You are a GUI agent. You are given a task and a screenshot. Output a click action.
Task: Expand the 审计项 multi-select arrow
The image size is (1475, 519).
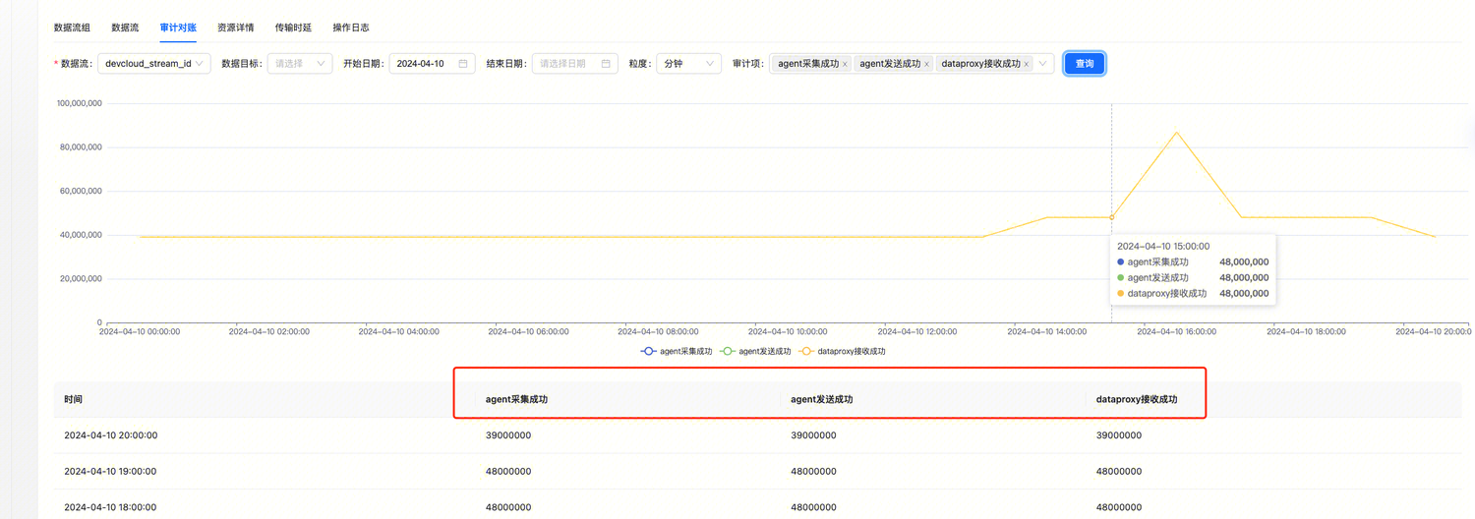point(1041,64)
